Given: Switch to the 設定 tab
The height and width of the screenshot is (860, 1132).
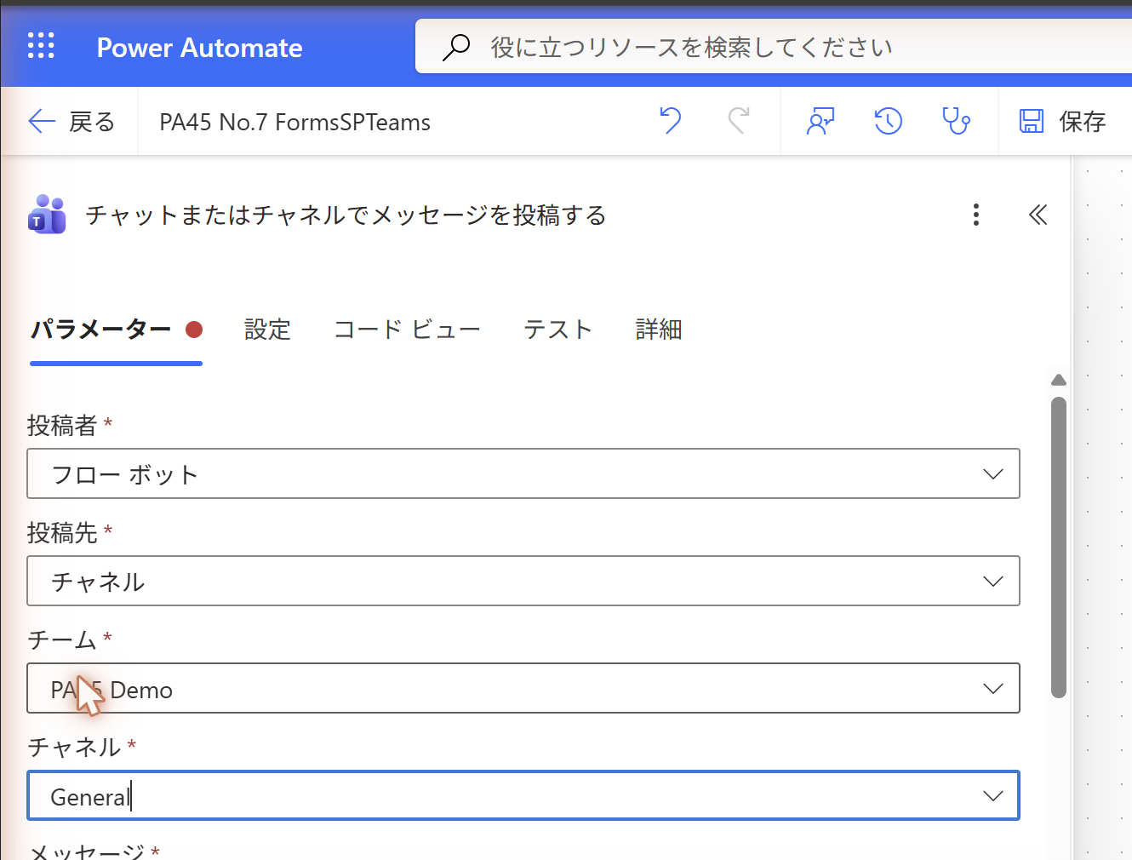Looking at the screenshot, I should (x=267, y=330).
